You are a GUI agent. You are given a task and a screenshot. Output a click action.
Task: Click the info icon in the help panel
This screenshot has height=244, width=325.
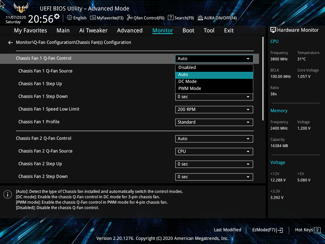[8, 194]
